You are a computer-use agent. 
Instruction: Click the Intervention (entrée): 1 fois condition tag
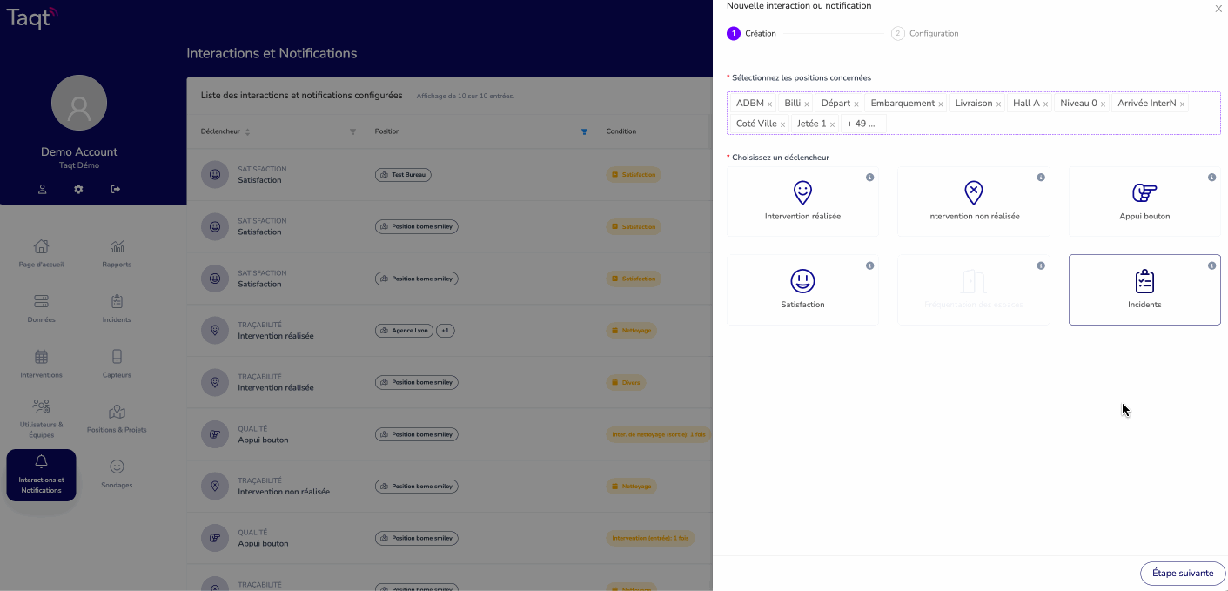[650, 538]
